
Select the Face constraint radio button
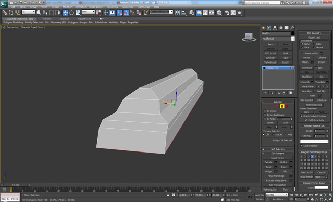point(302,47)
